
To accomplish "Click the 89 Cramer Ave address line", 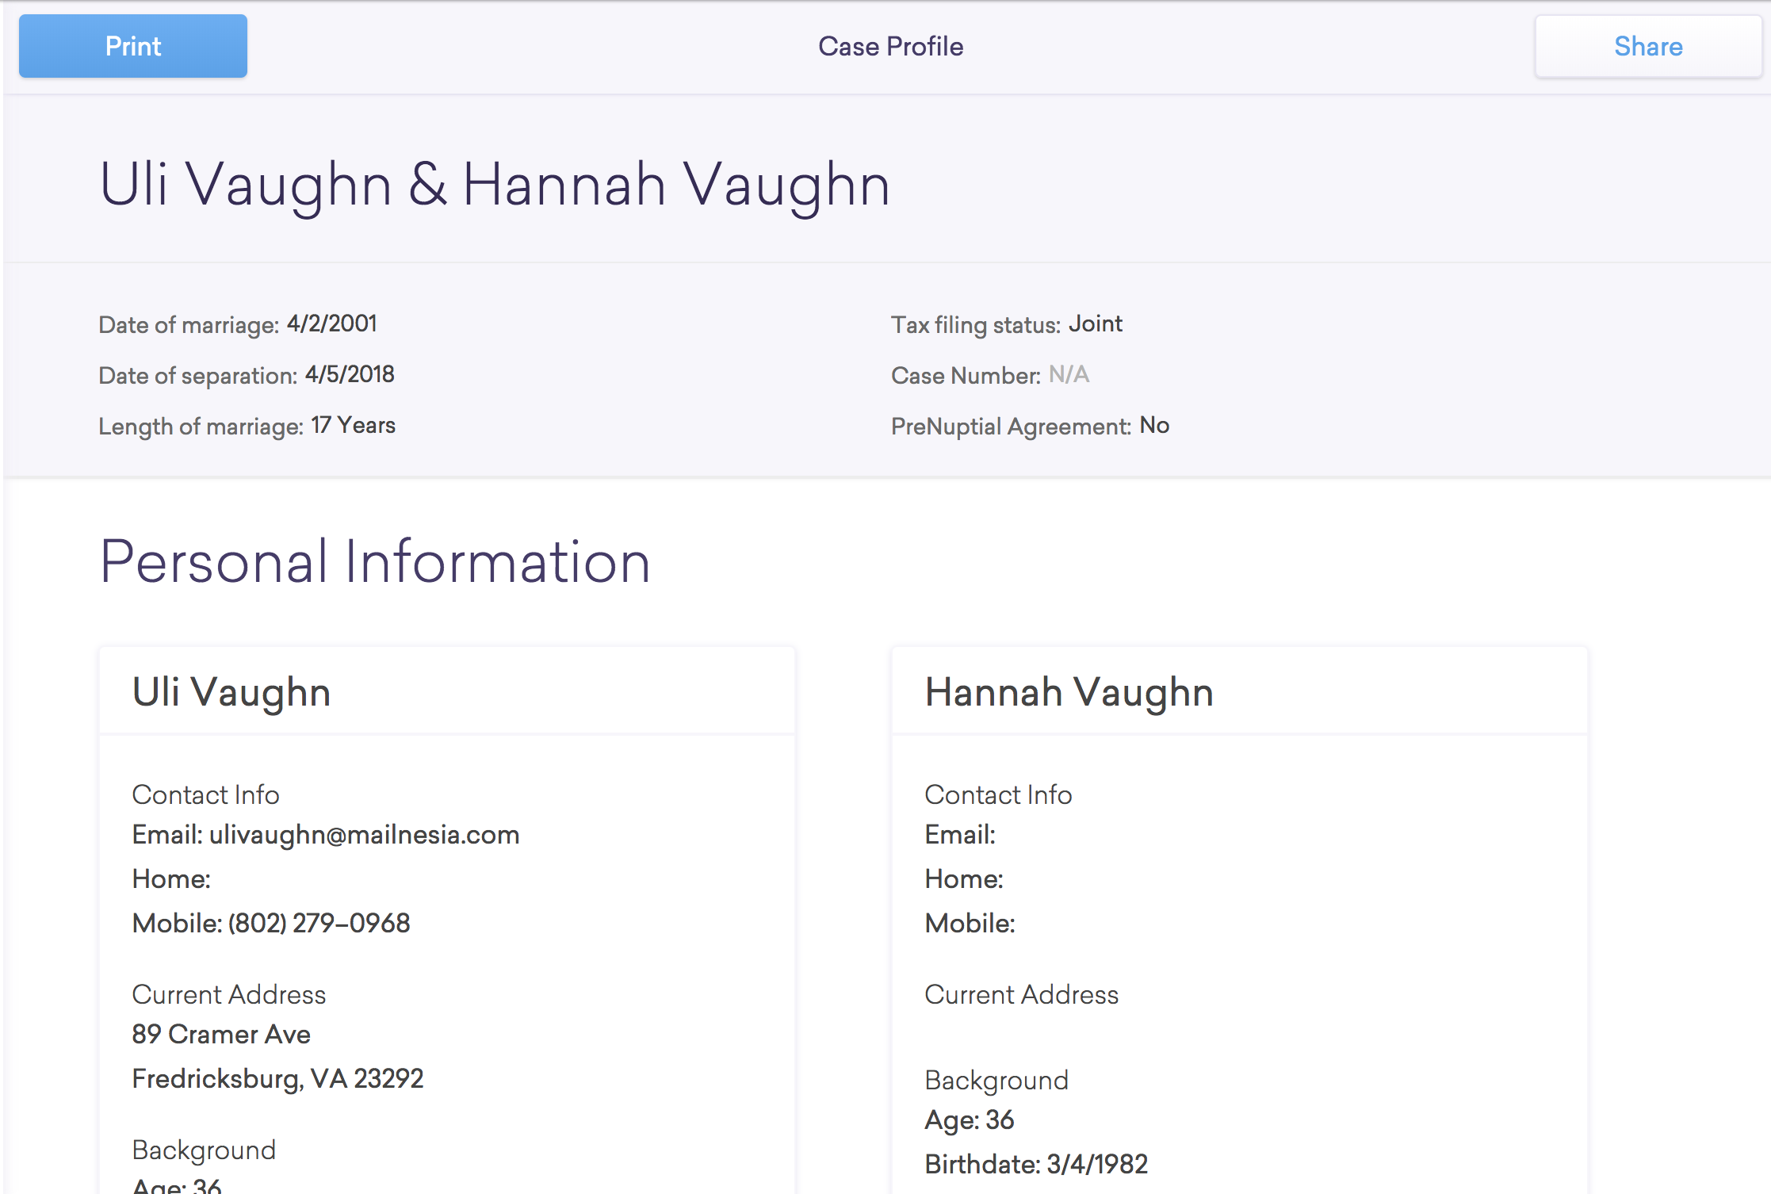I will [x=221, y=1034].
